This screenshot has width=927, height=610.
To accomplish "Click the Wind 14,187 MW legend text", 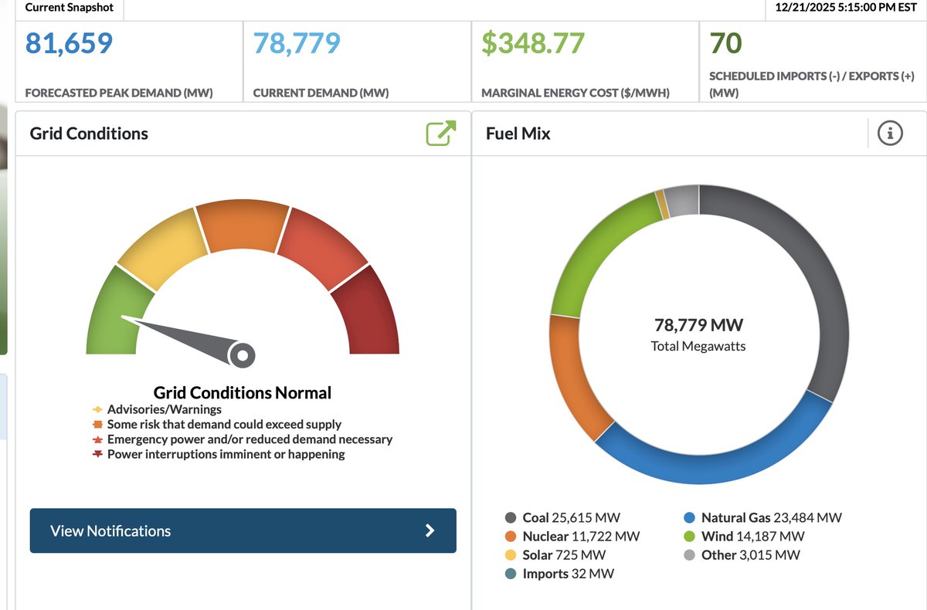I will pyautogui.click(x=753, y=537).
